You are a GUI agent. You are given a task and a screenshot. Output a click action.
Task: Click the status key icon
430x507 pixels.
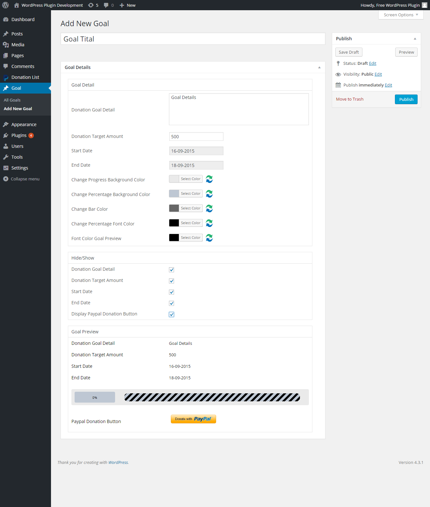[338, 64]
